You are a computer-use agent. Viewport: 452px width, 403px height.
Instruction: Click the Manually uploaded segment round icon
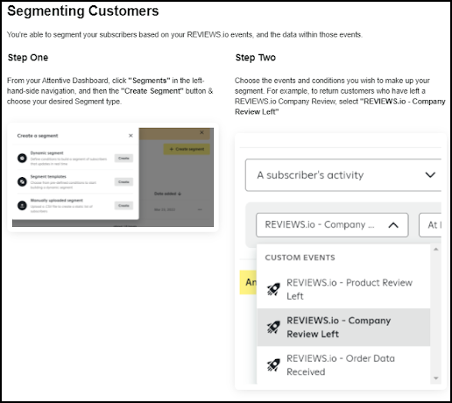coord(22,205)
